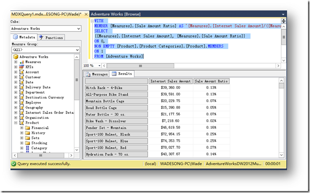Click the Account dimension icon
The width and height of the screenshot is (310, 193).
click(21, 72)
